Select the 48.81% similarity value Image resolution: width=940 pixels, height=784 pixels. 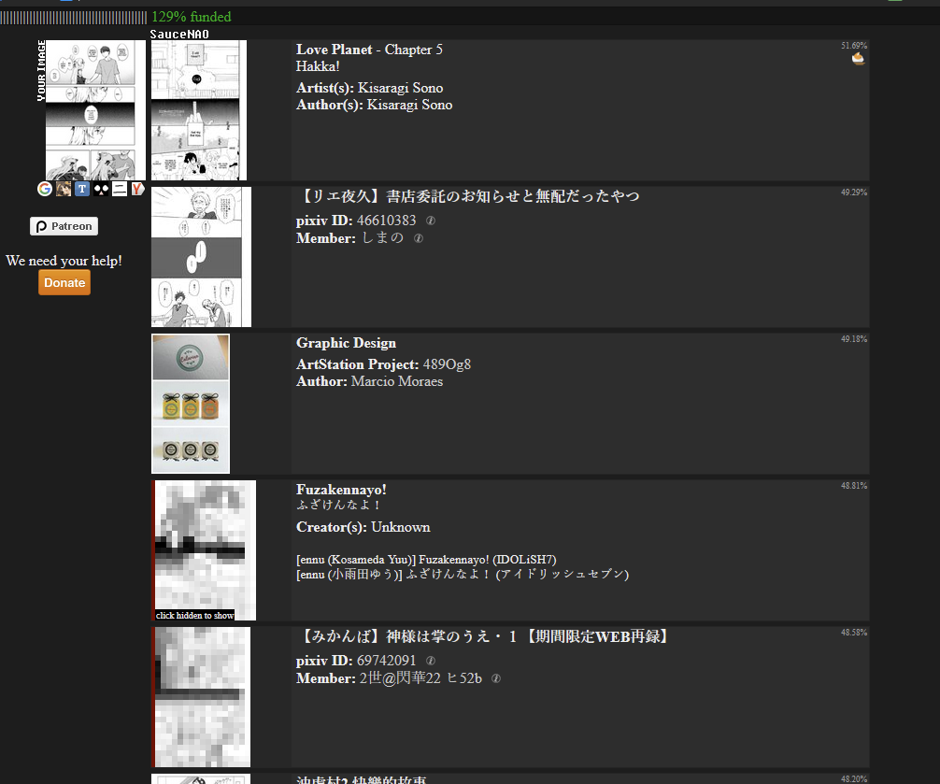[x=854, y=486]
